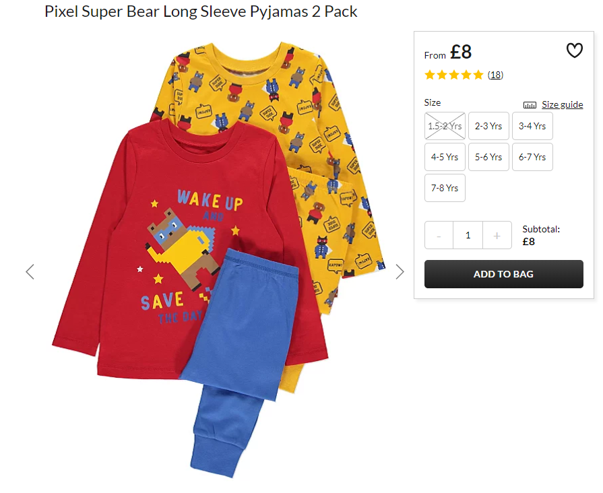Viewport: 603px width, 493px height.
Task: Choose the 5-6 Yrs size option
Action: 488,157
